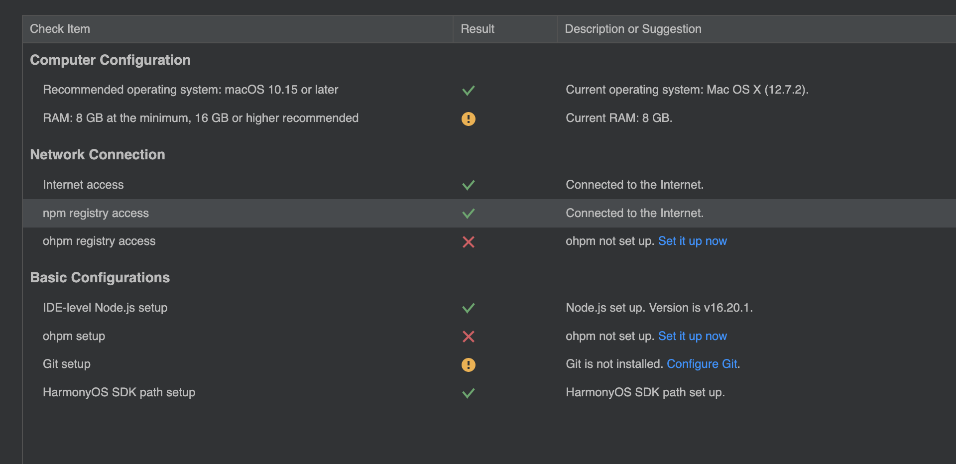The height and width of the screenshot is (464, 956).
Task: Click green checkmark for npm registry access
Action: click(x=468, y=214)
